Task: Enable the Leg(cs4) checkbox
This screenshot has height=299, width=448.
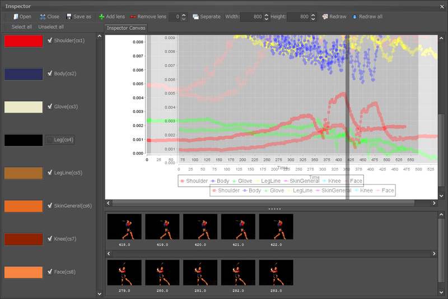Action: pyautogui.click(x=50, y=140)
